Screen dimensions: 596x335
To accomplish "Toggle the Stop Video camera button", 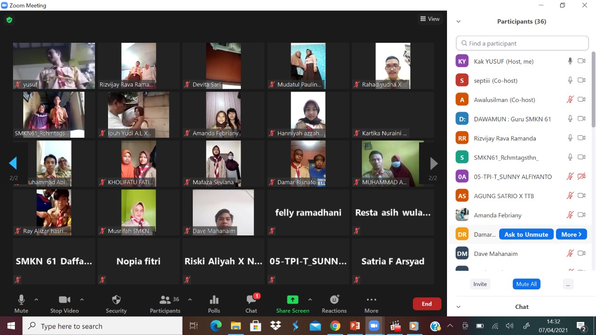I will 65,300.
